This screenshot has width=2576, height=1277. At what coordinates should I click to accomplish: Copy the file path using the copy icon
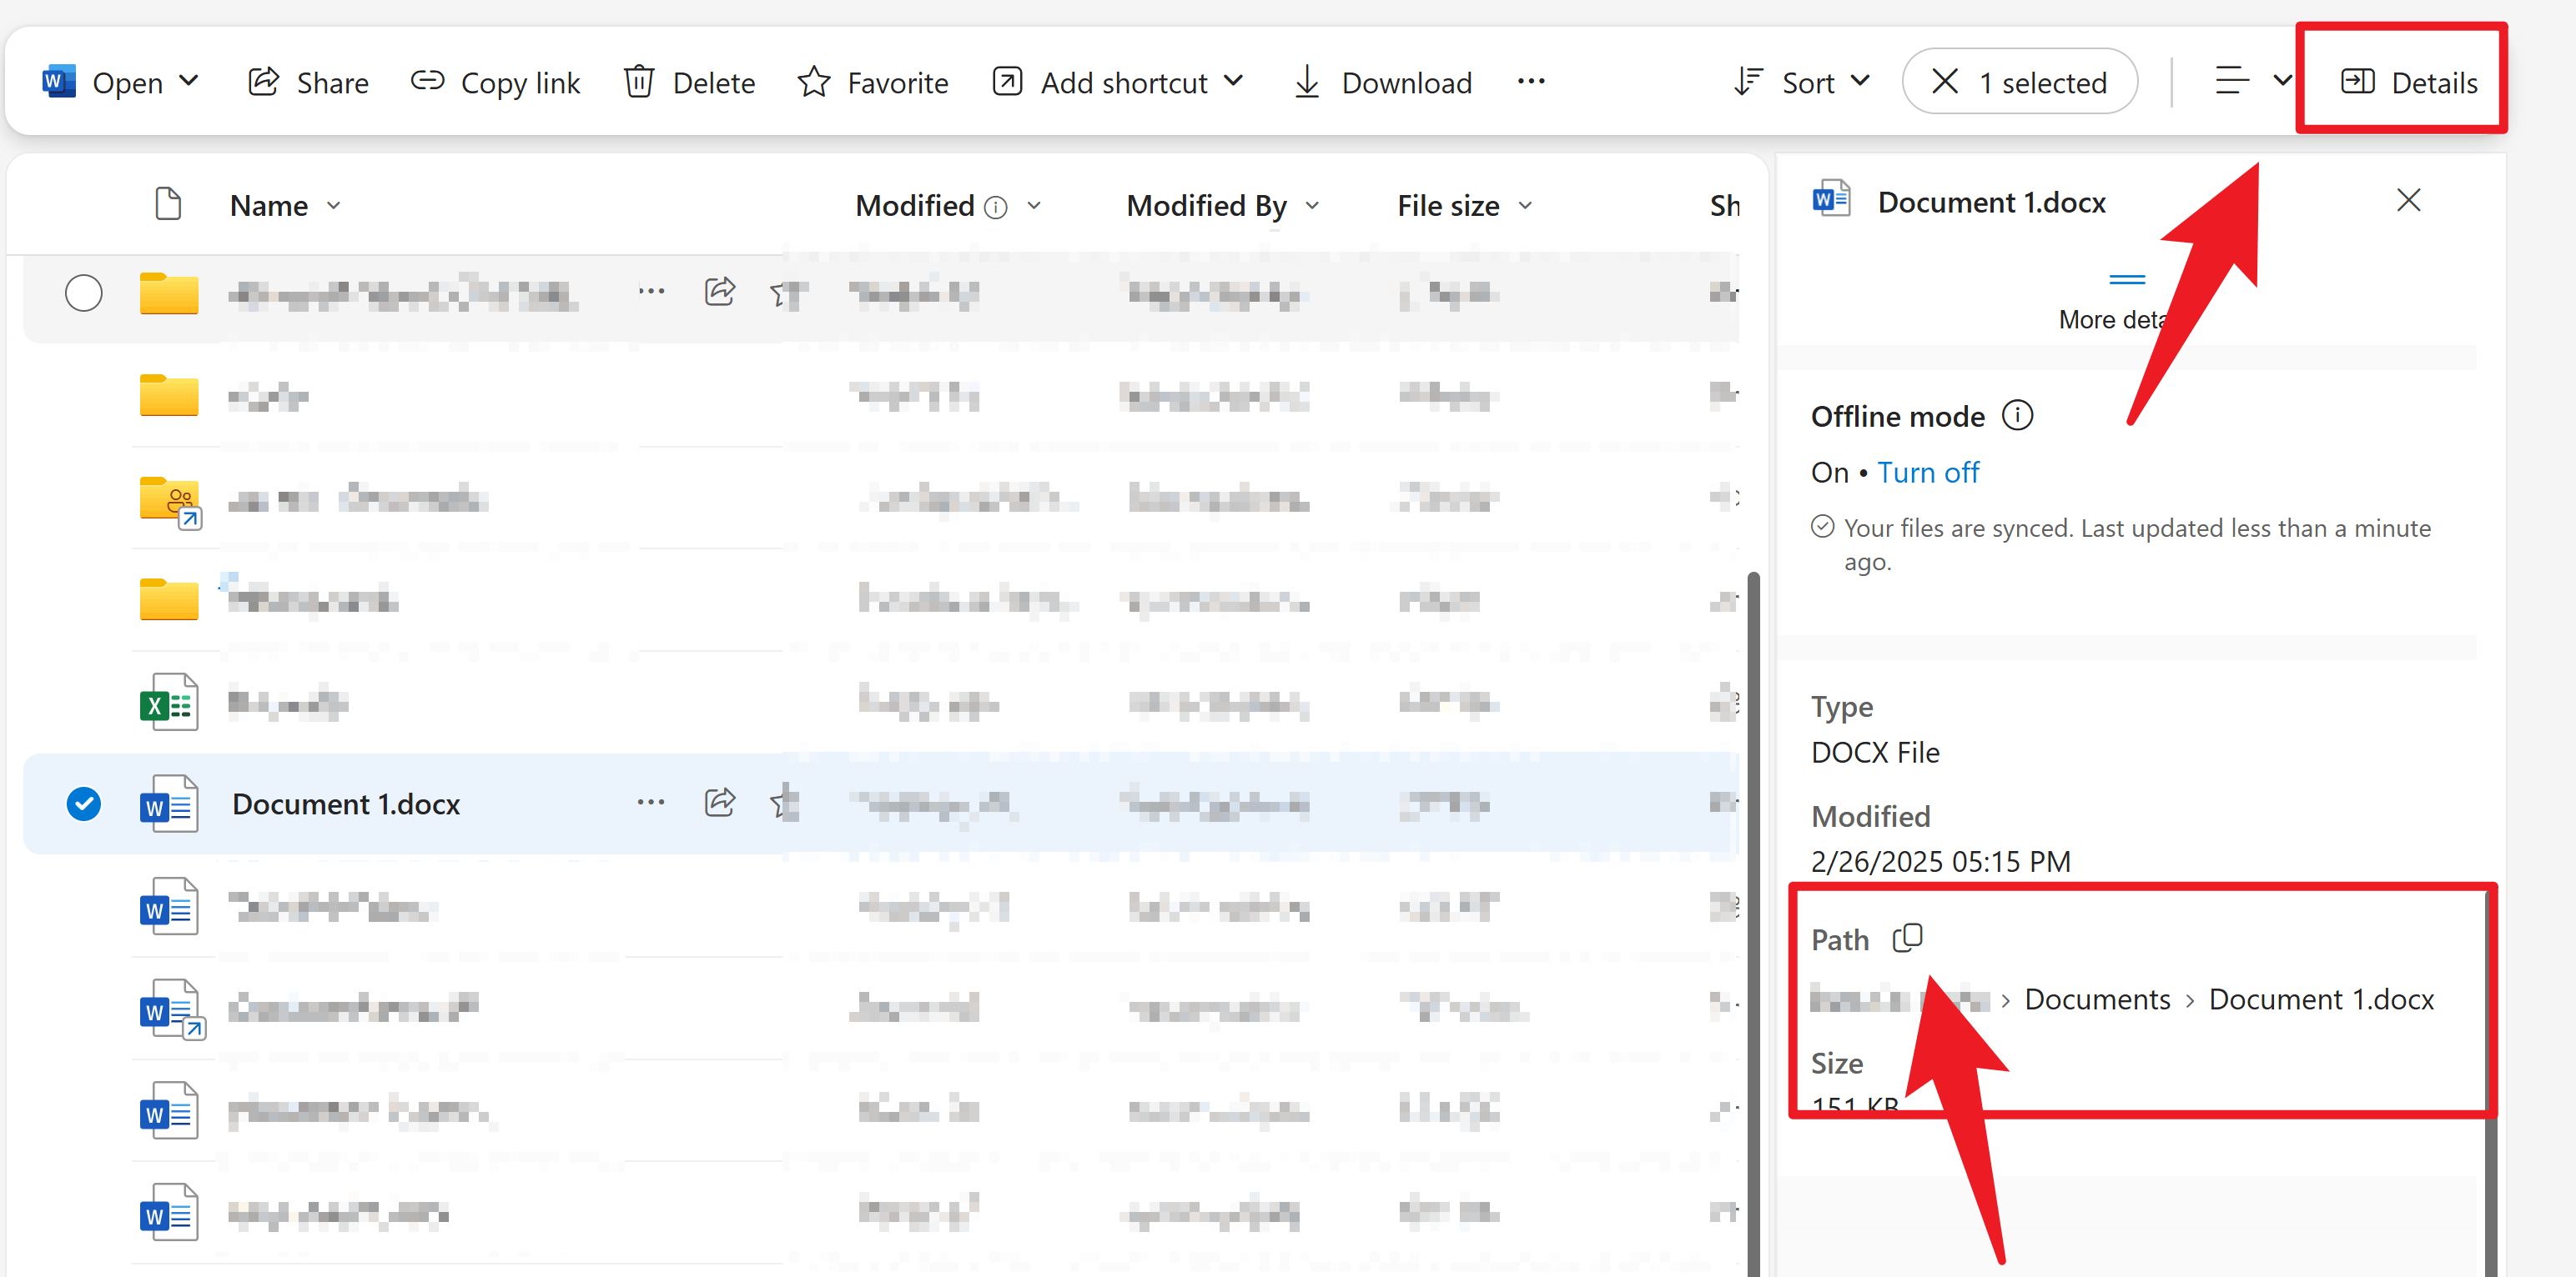click(1908, 937)
